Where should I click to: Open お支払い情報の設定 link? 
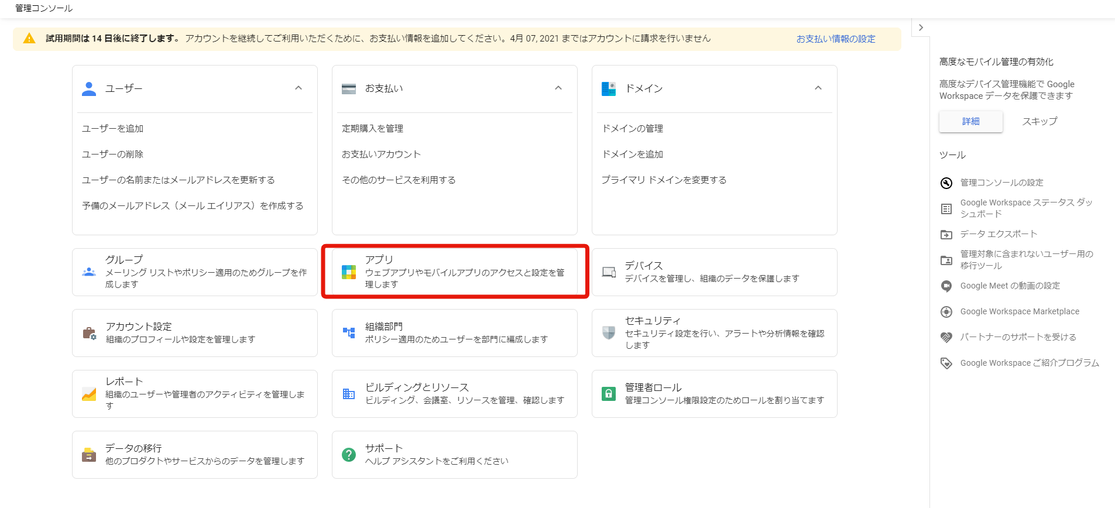(x=836, y=39)
